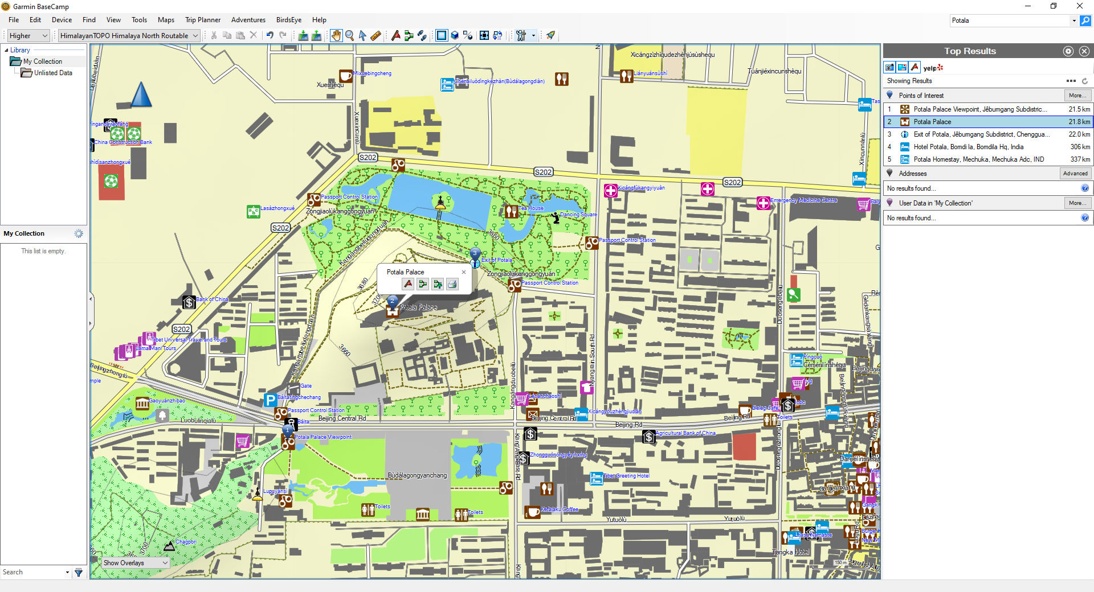Click the Copy icon in toolbar
Screen dimensions: 1094x592
[x=227, y=35]
